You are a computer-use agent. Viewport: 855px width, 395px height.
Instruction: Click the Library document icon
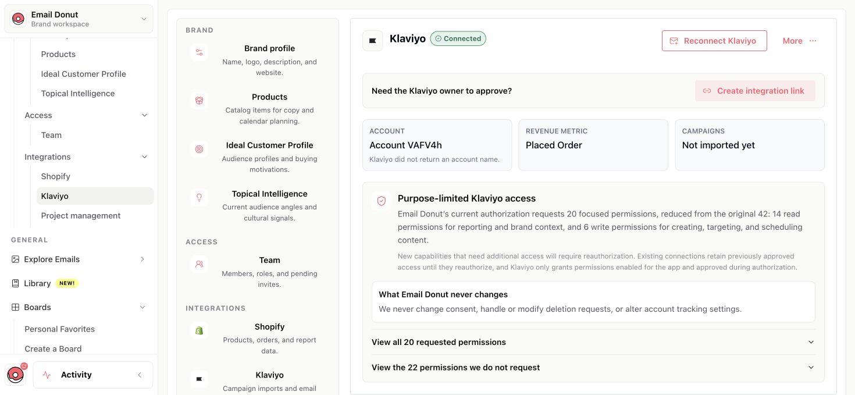point(16,283)
